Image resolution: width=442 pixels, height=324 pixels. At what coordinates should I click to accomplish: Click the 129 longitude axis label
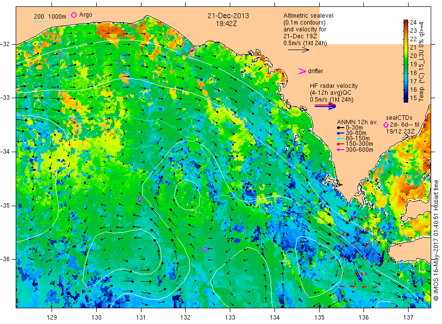(x=52, y=318)
